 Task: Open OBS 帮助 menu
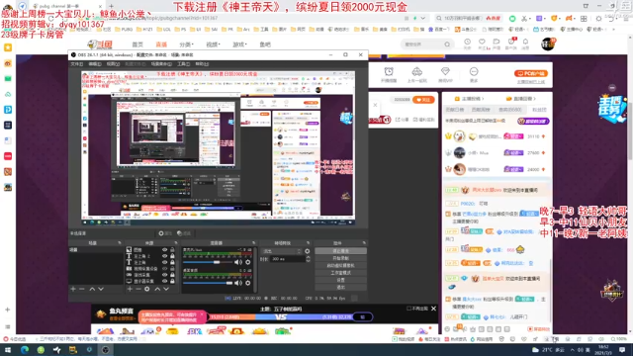tap(202, 64)
